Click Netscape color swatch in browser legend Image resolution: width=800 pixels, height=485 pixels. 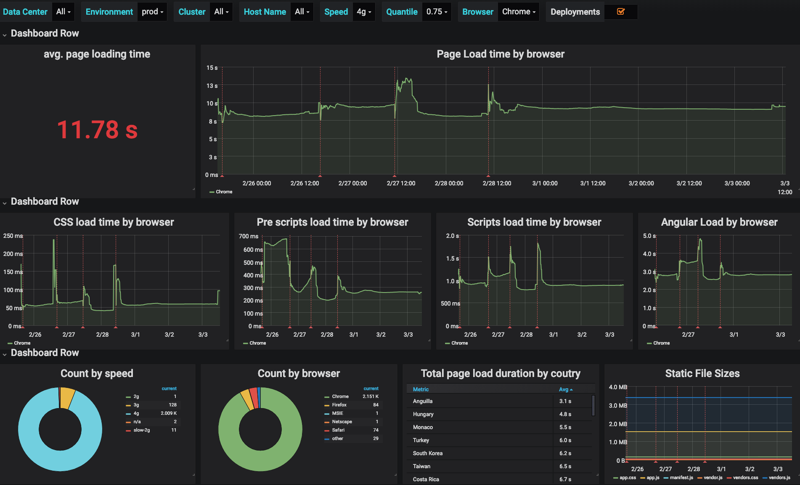[327, 422]
